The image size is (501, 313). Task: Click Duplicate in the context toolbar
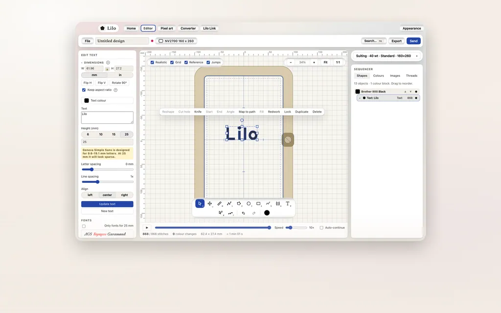coord(301,112)
